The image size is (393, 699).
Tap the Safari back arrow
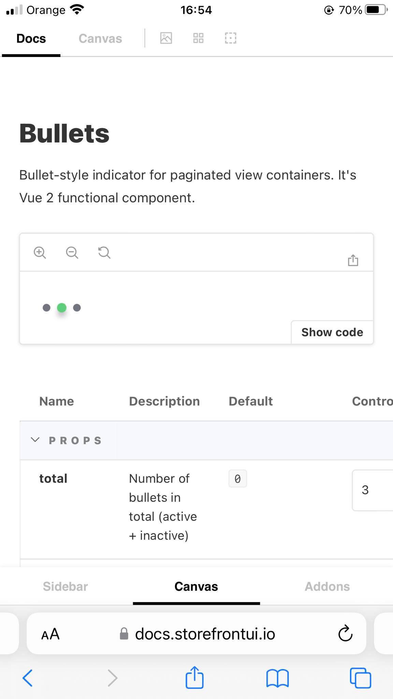coord(28,677)
